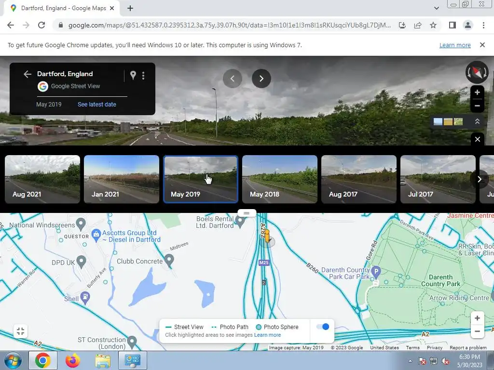494x370 pixels.
Task: Click the Pegman marker on the A282
Action: [267, 236]
